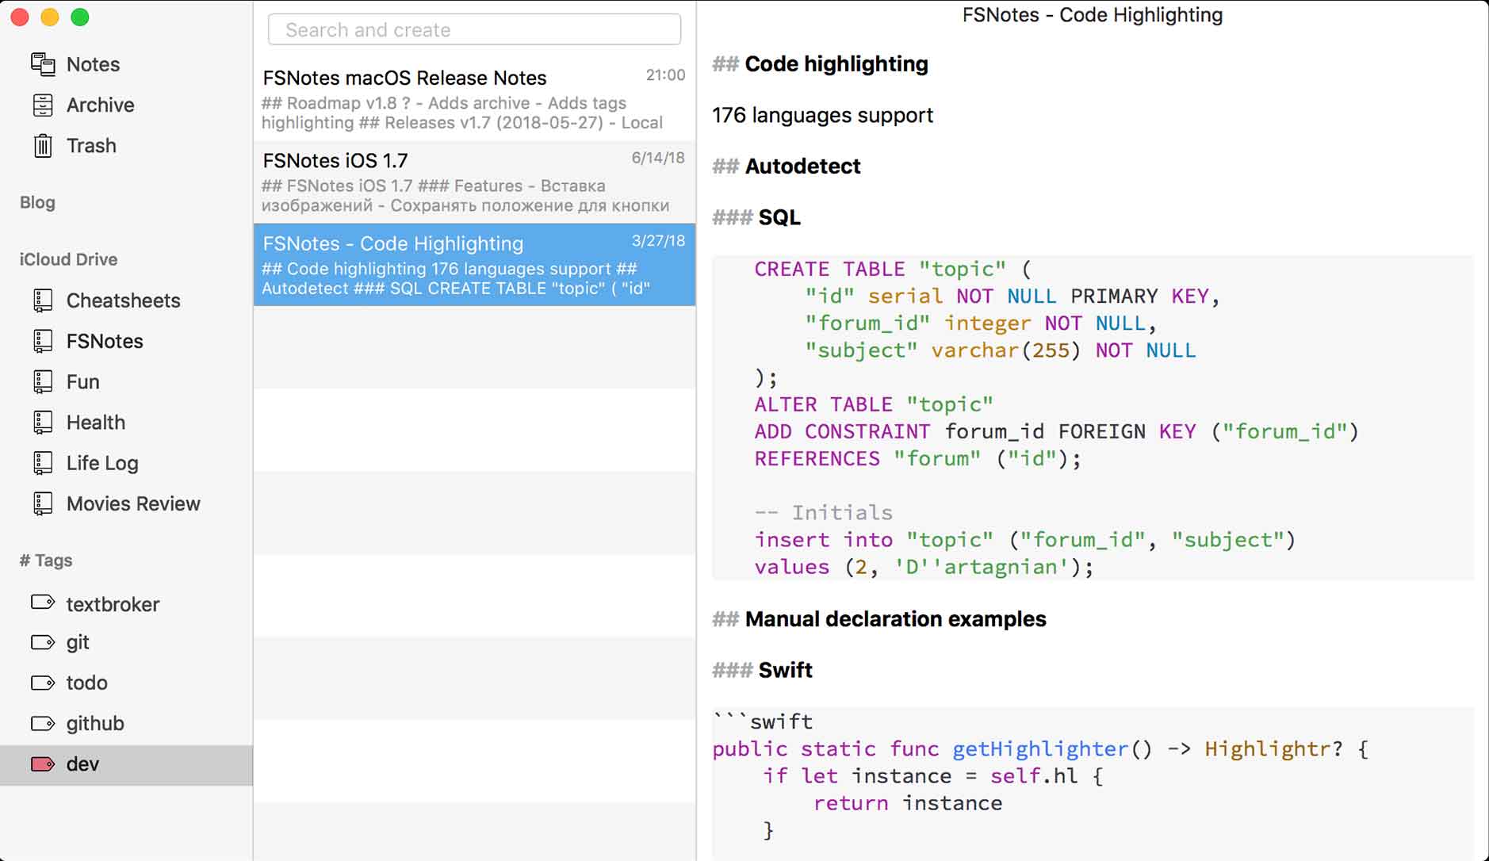
Task: Open the Life Log folder
Action: pyautogui.click(x=102, y=463)
